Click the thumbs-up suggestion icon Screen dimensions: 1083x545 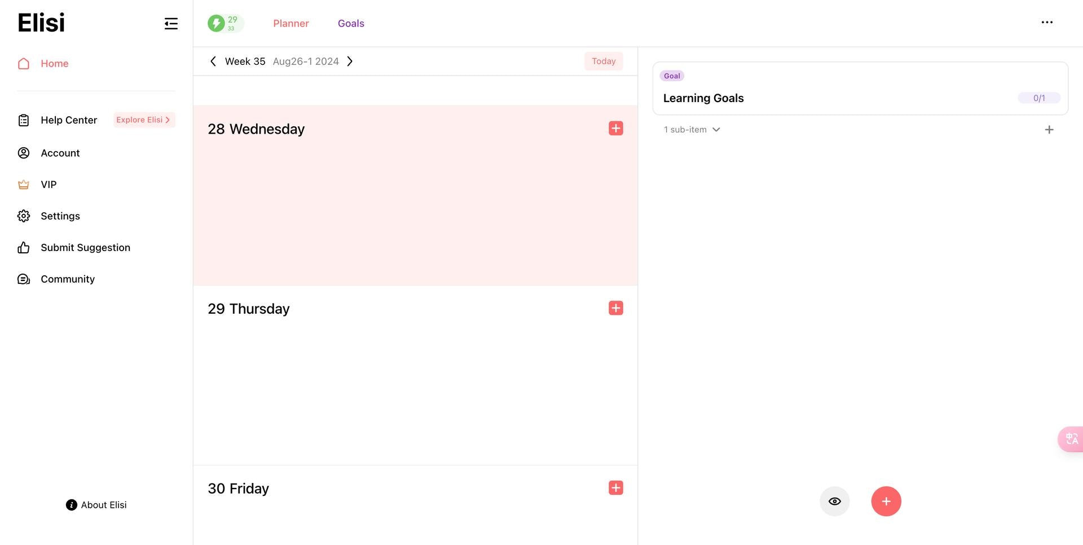click(24, 248)
